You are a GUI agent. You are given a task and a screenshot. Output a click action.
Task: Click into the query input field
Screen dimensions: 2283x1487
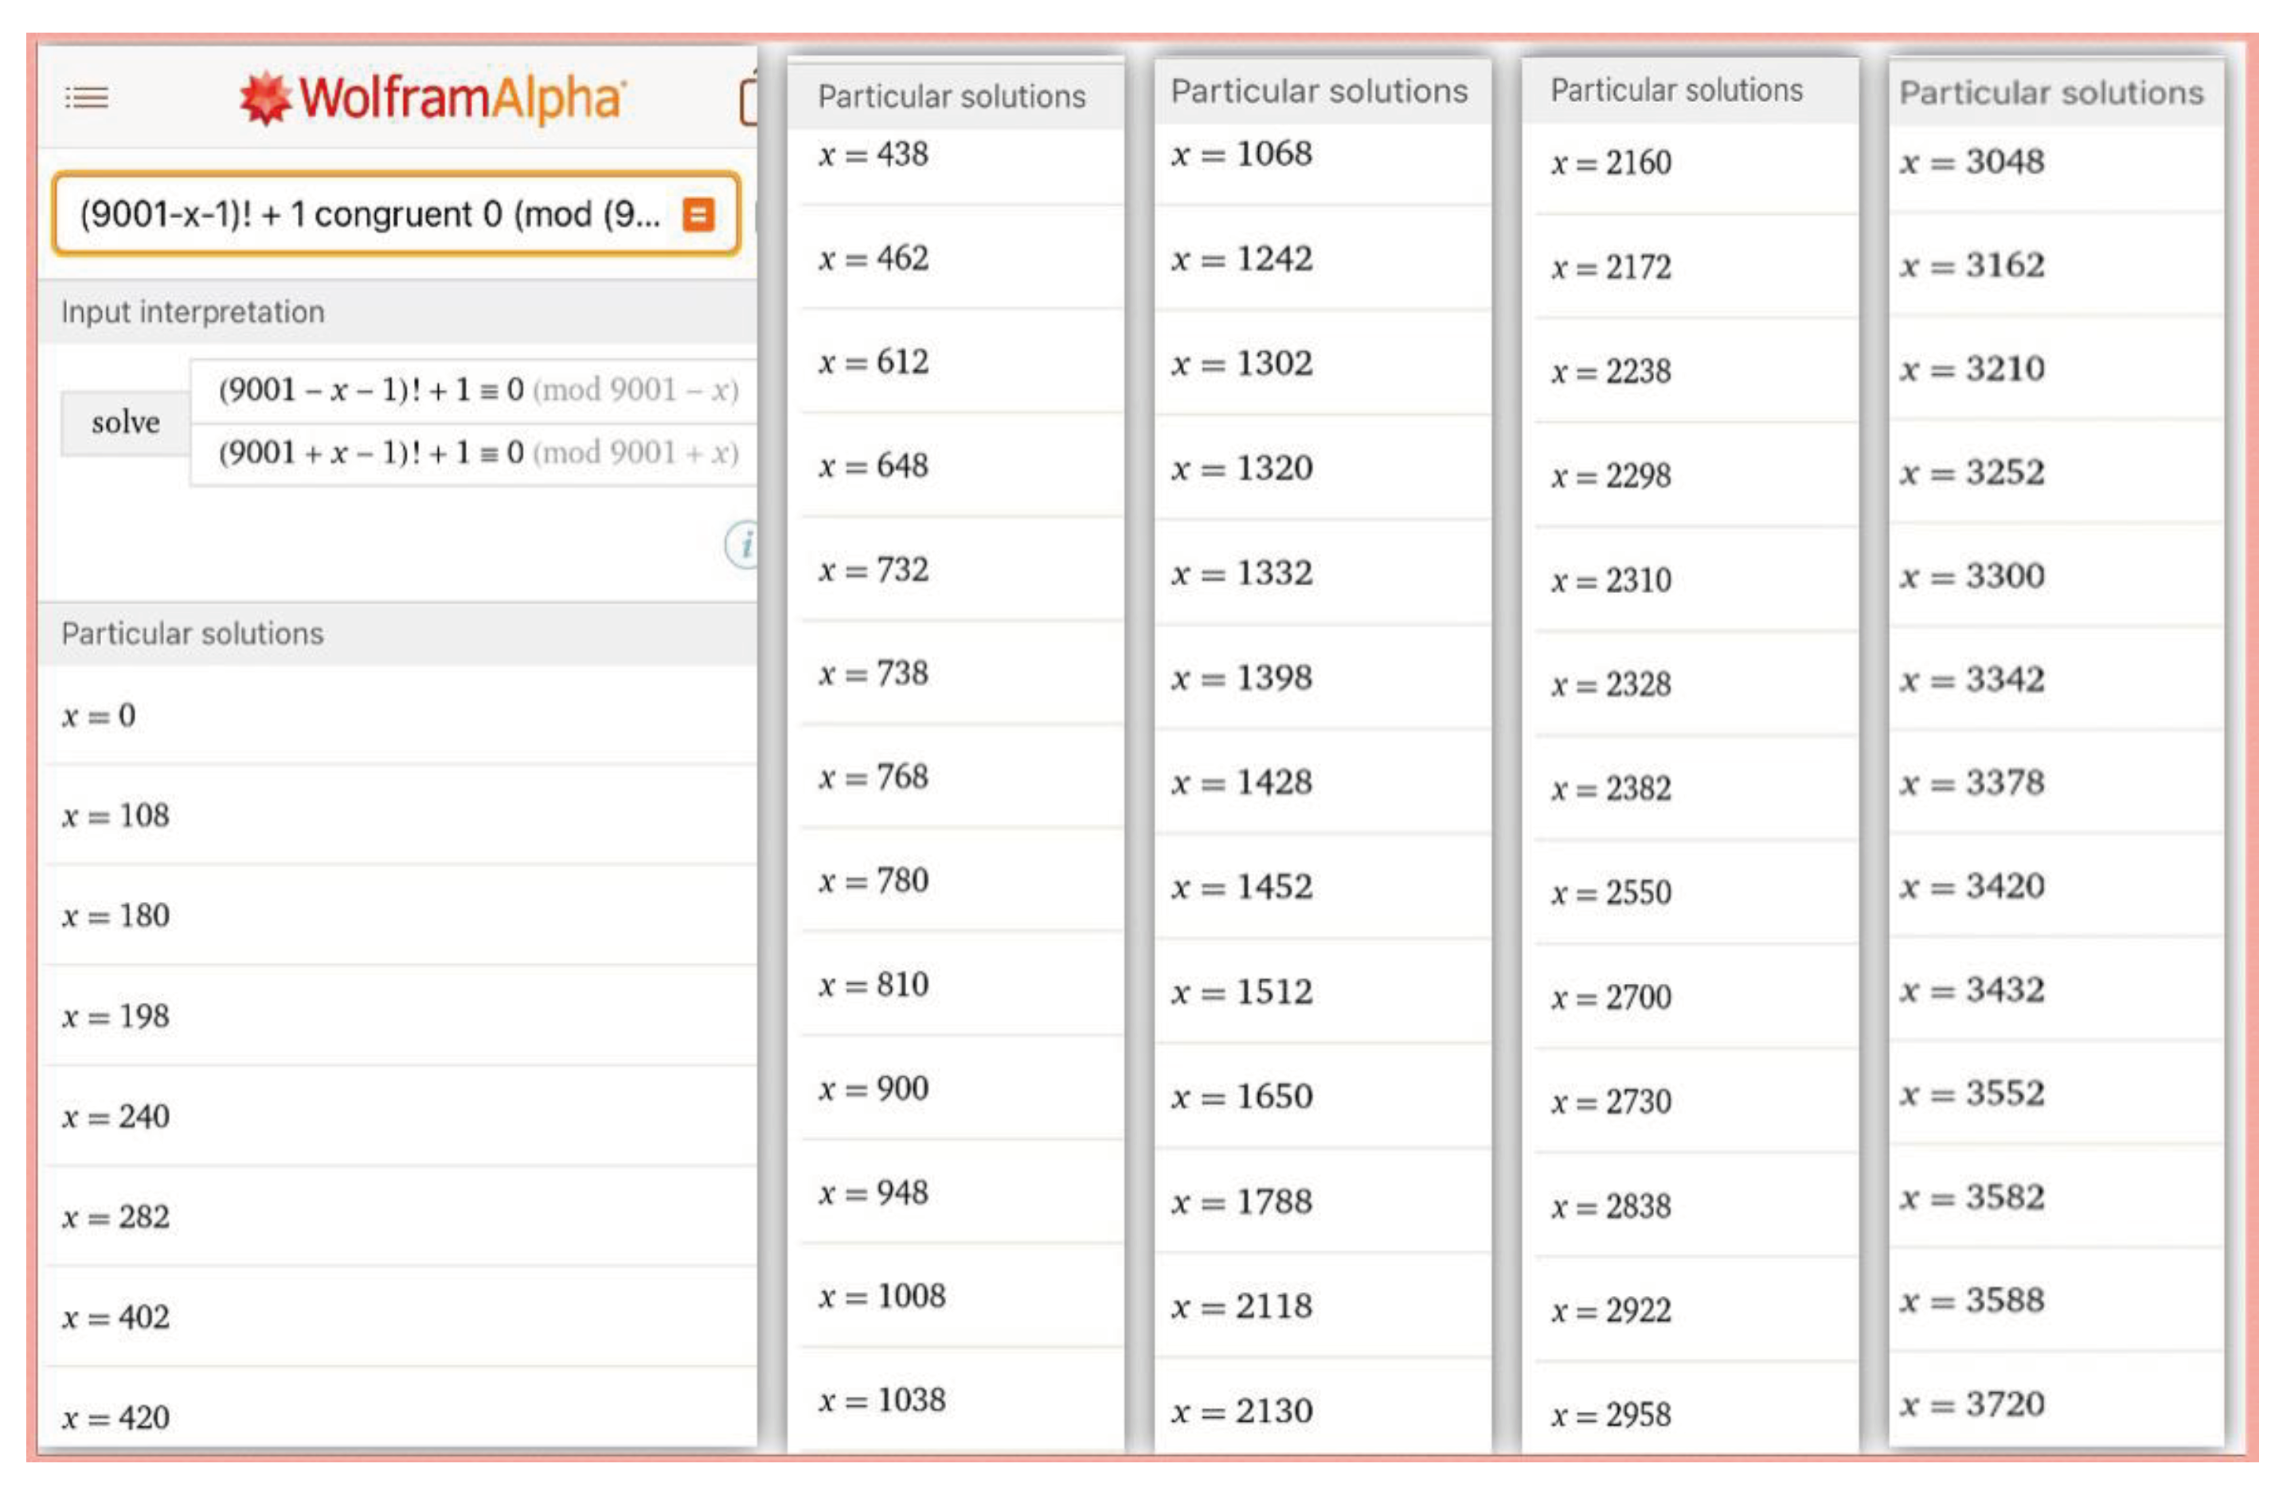coord(369,215)
